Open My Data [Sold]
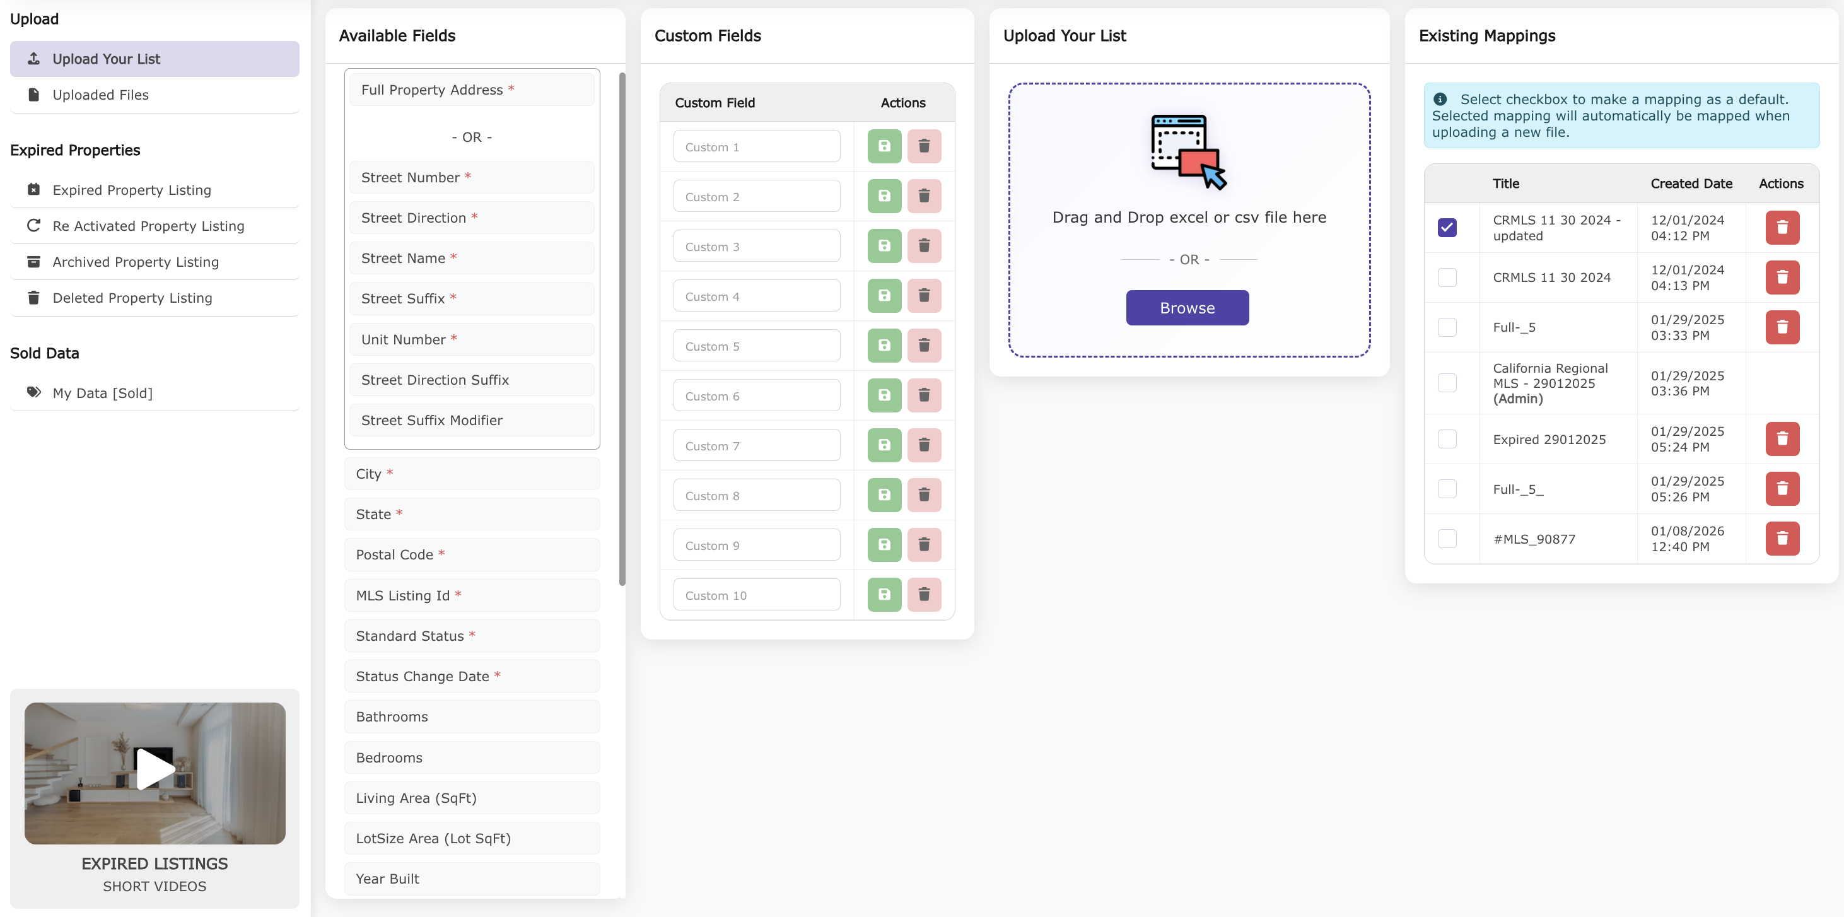The height and width of the screenshot is (917, 1844). click(102, 392)
